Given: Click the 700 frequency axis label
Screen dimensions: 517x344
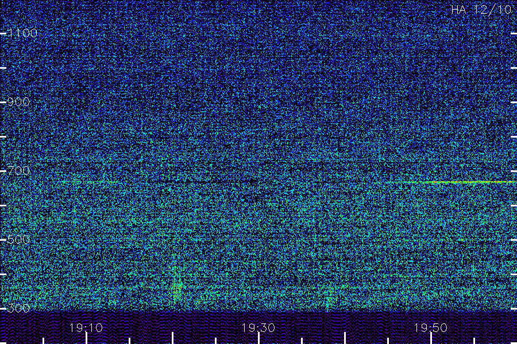Looking at the screenshot, I should pos(18,171).
